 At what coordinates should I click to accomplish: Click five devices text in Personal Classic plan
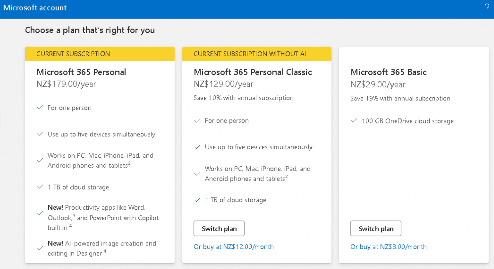pos(259,147)
